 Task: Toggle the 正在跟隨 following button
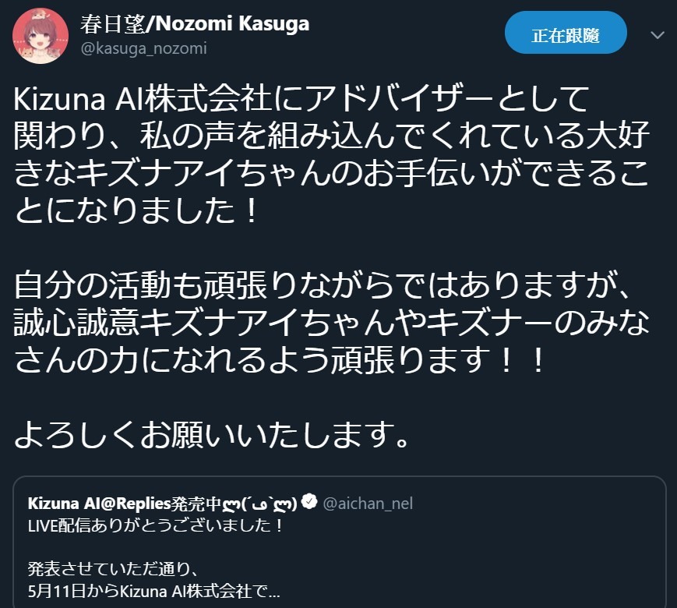tap(566, 33)
